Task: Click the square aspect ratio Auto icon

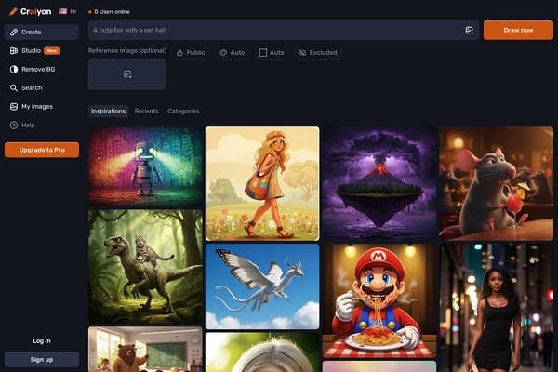Action: point(262,53)
